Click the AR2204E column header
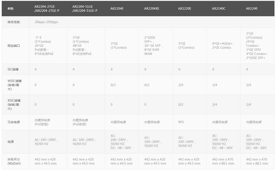Screen dimensions: 276x171 pos(117,9)
